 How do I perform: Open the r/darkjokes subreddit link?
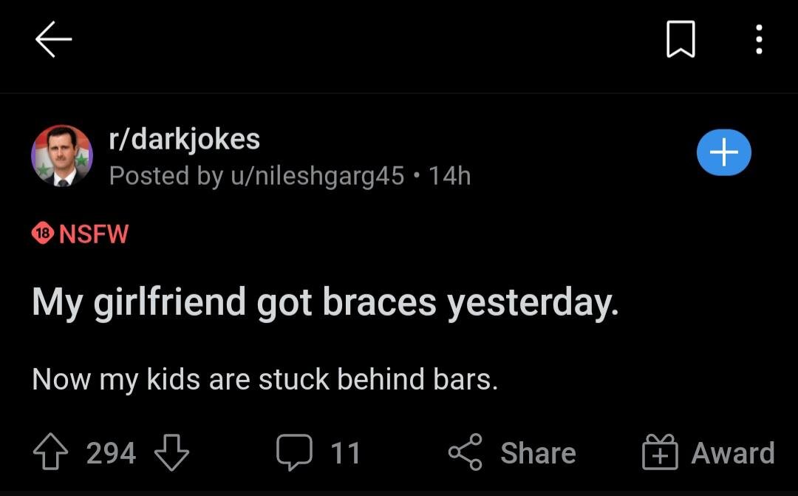184,138
